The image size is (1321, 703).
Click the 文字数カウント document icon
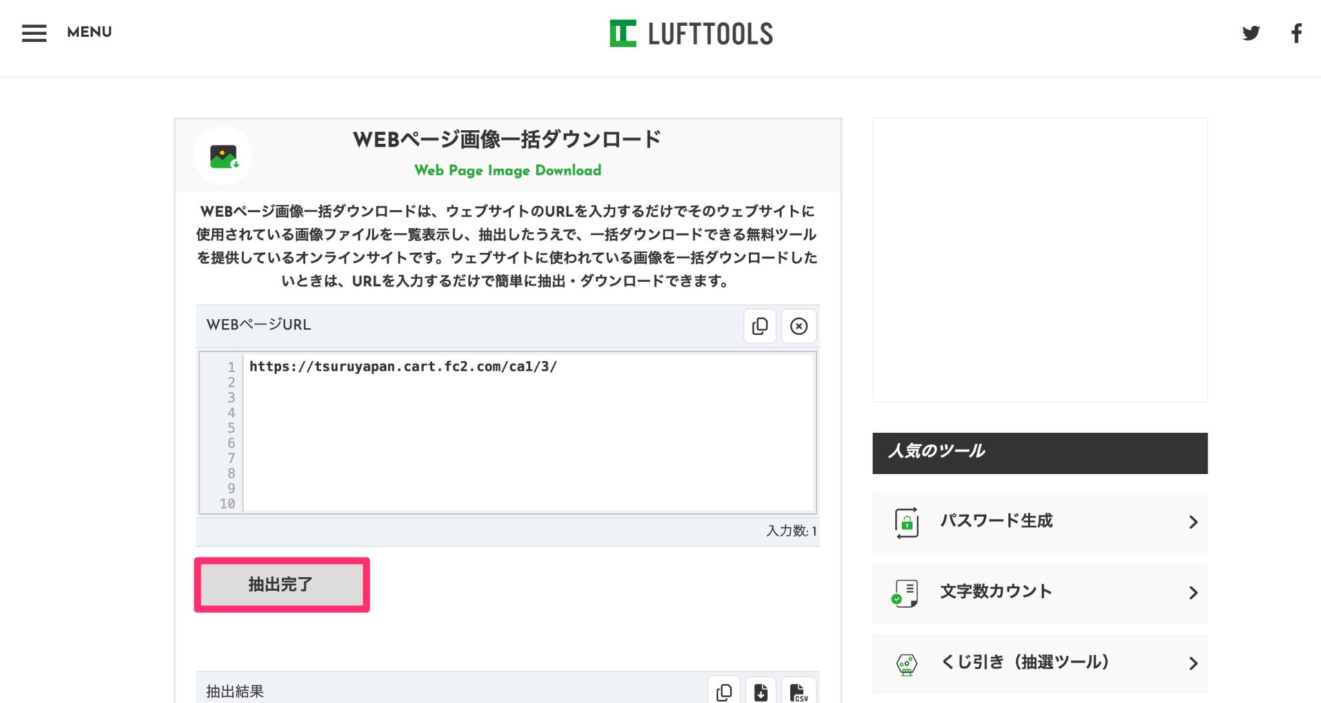(905, 593)
